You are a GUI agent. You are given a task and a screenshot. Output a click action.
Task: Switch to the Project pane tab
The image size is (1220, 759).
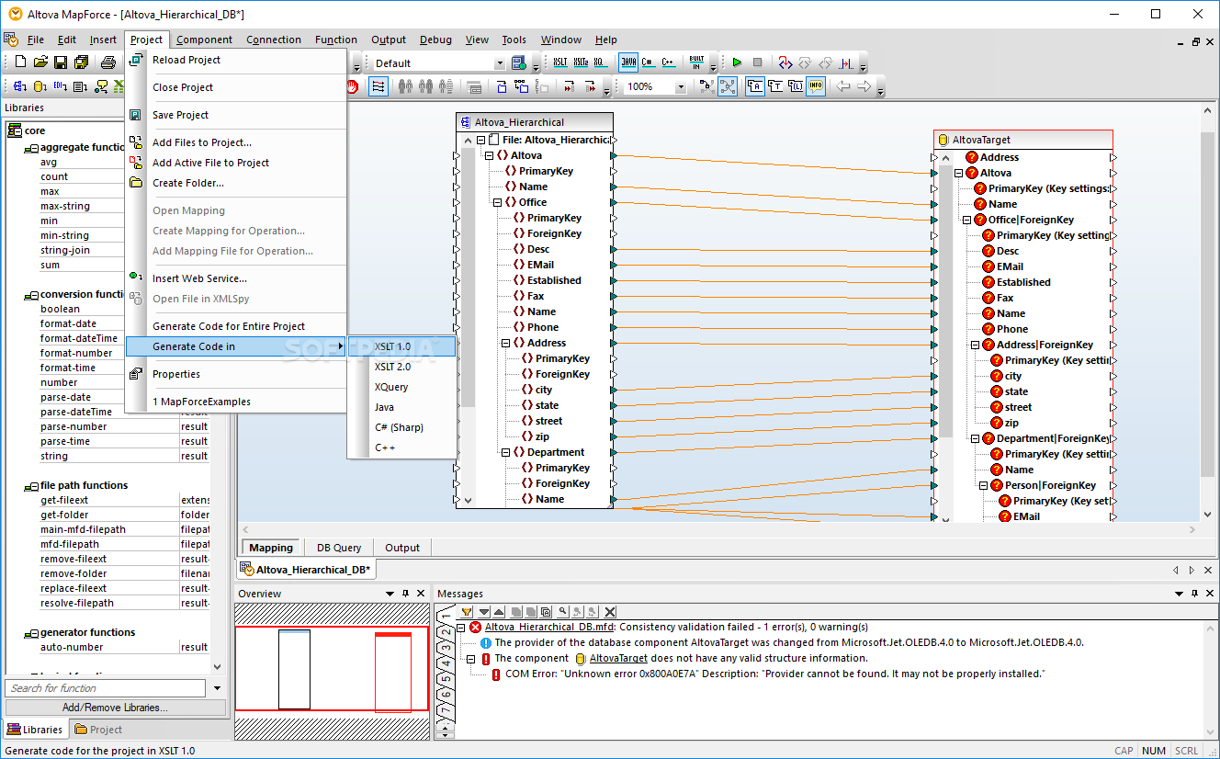click(x=98, y=730)
